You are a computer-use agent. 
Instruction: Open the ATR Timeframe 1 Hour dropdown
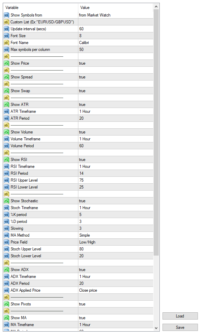pos(116,111)
